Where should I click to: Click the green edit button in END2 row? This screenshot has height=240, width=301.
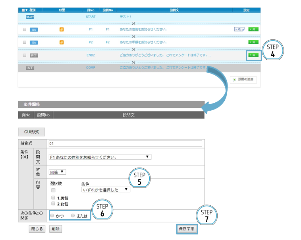coord(253,55)
